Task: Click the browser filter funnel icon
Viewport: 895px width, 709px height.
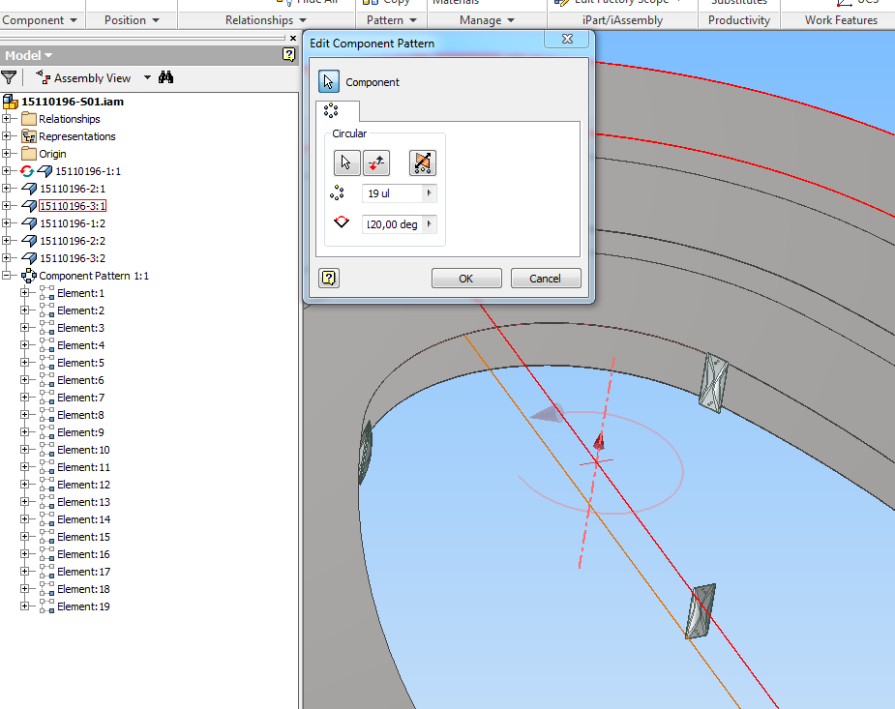Action: pyautogui.click(x=11, y=77)
